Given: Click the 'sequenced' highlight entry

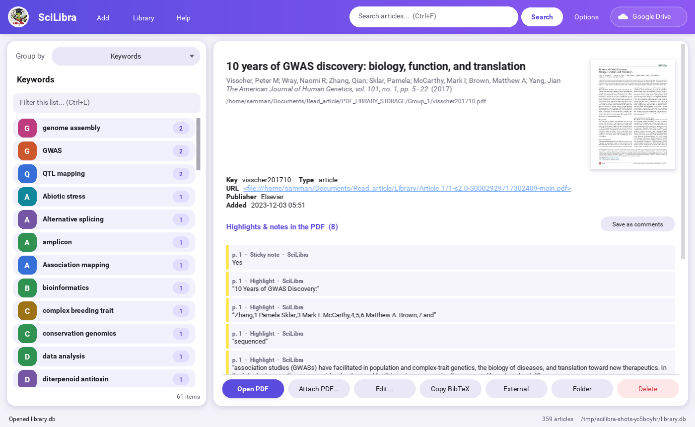Looking at the screenshot, I should coord(451,337).
